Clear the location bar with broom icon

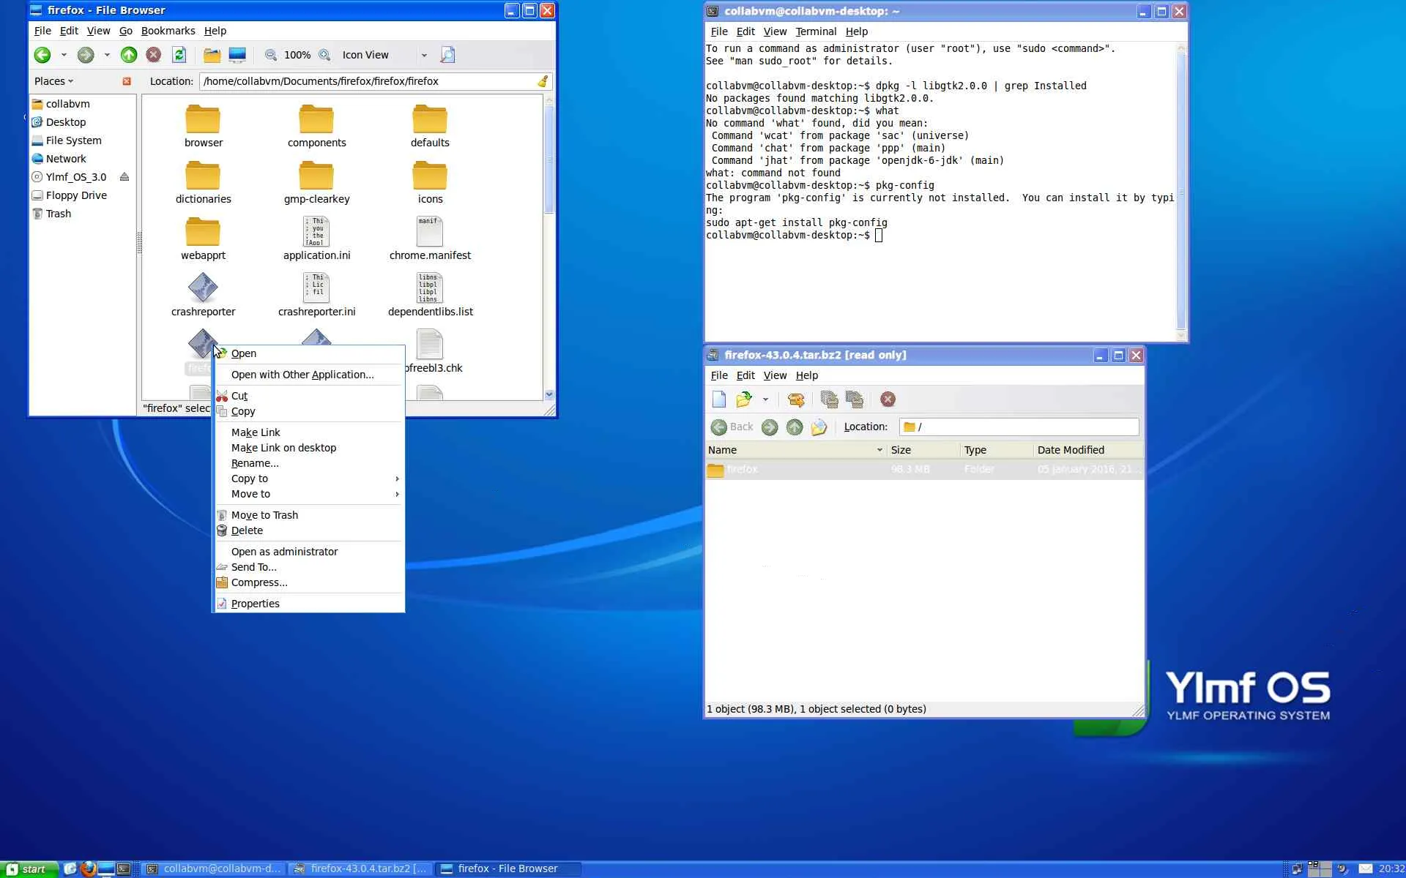coord(543,81)
